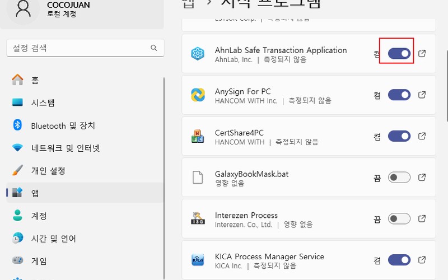Open external link for AhnLab Safe Transaction
Screen dimensions: 448x280
[x=422, y=53]
